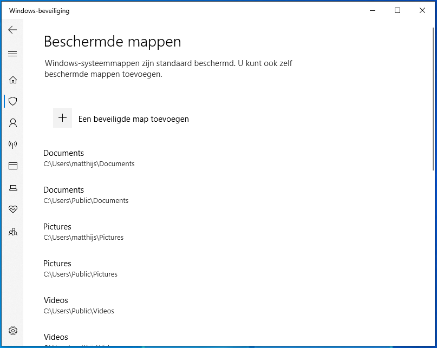The width and height of the screenshot is (437, 348).
Task: Maximize the Windows-beveiliging window
Action: pos(397,10)
